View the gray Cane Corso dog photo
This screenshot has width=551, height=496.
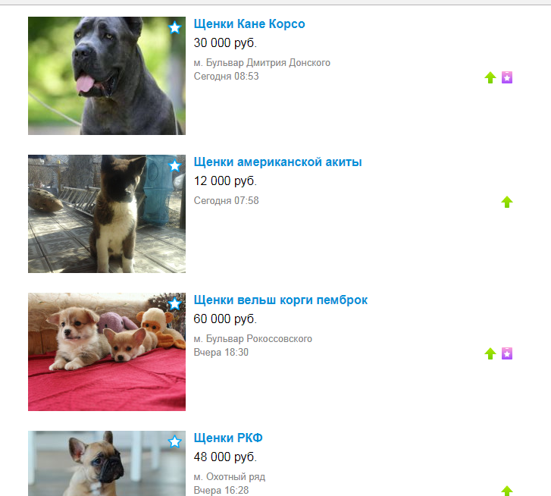(x=107, y=76)
